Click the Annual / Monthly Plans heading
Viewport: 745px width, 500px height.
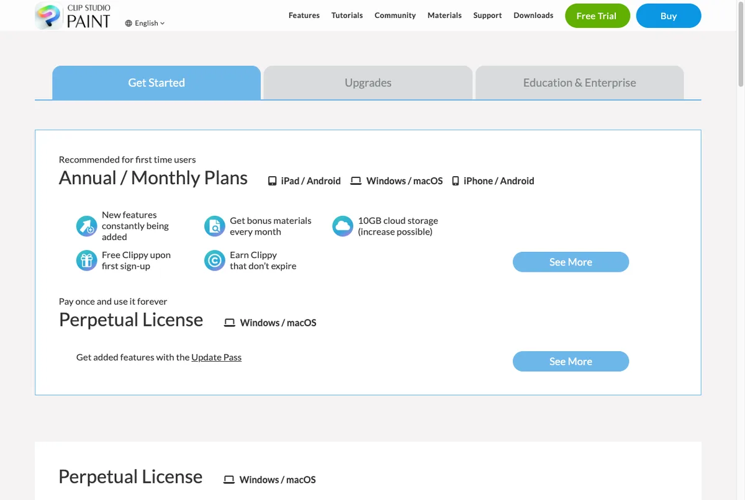click(153, 178)
